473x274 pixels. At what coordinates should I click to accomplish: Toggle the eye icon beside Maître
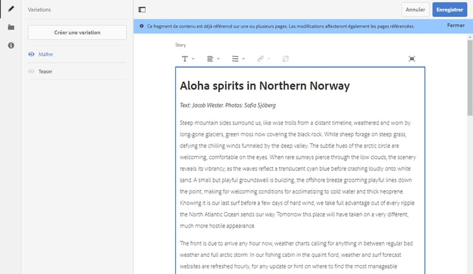32,54
